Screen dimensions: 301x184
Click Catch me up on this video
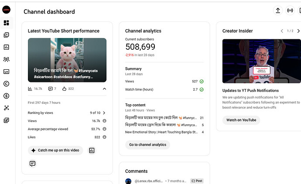[x=55, y=150]
